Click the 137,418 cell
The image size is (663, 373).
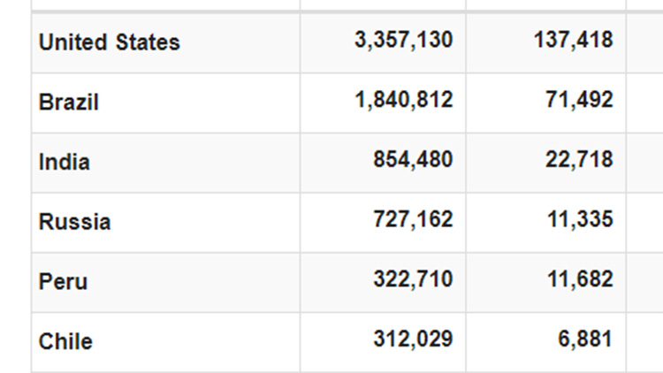point(573,41)
